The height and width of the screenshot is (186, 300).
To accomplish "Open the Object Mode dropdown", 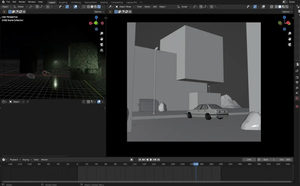I will [125, 7].
